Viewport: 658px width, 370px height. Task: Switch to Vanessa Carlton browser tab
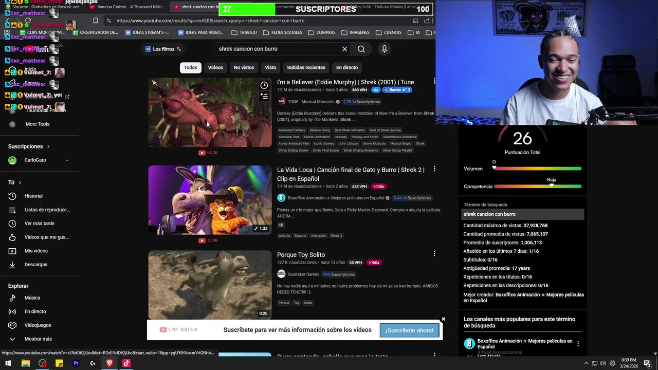click(x=126, y=7)
